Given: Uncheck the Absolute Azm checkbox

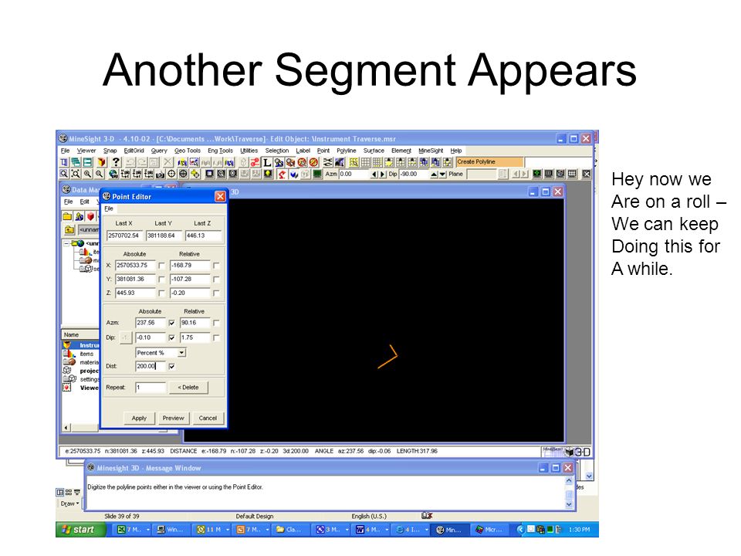Looking at the screenshot, I should pos(171,323).
